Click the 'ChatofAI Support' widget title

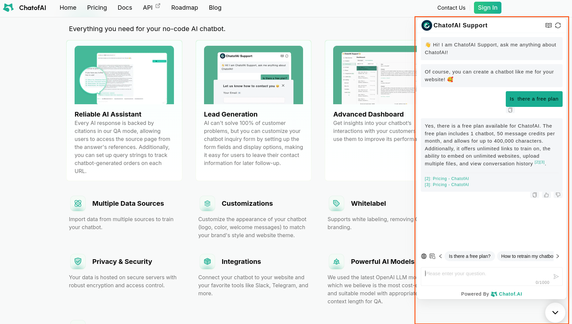[x=460, y=25]
